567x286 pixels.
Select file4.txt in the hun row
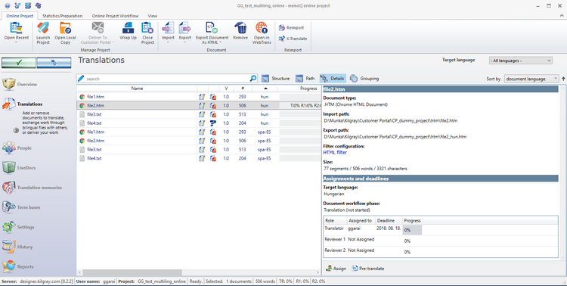click(94, 123)
